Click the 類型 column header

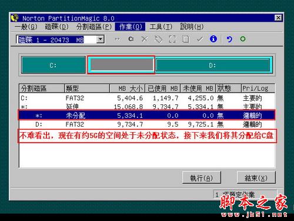[87, 88]
